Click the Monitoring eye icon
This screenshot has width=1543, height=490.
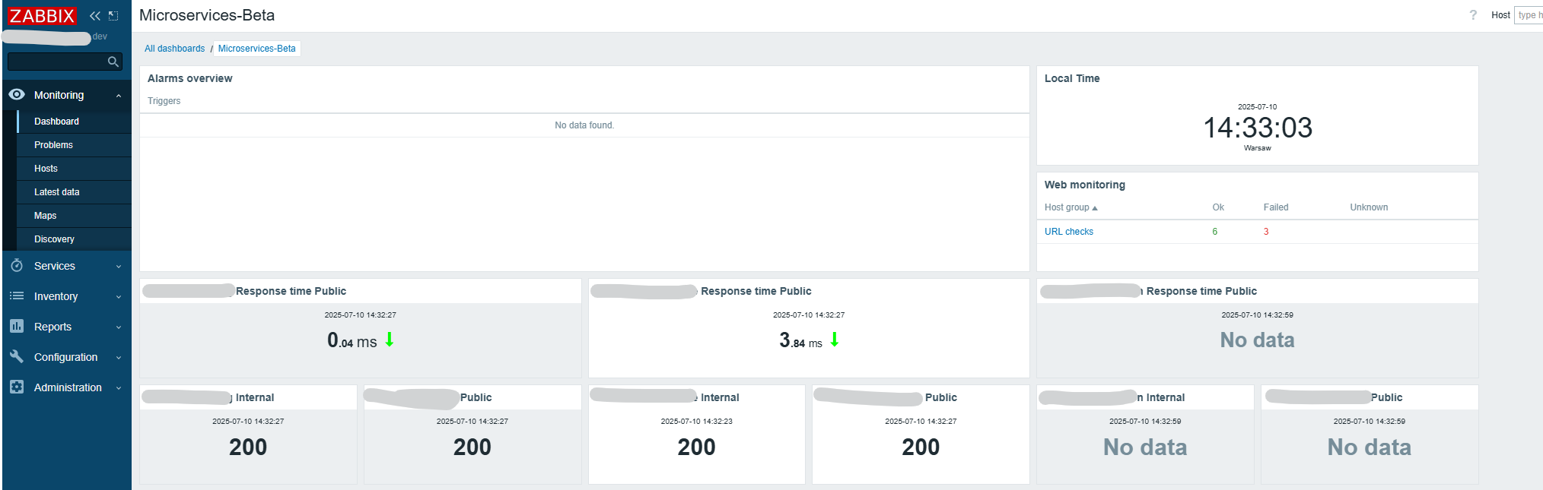[x=17, y=95]
